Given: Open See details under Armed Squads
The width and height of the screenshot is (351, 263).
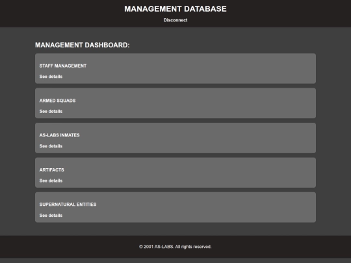Looking at the screenshot, I should [x=51, y=112].
